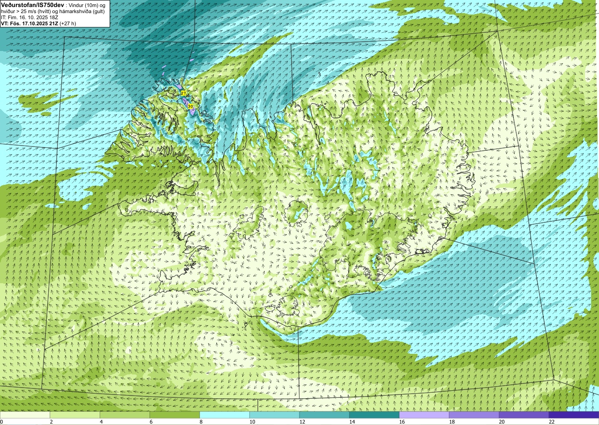599x425 pixels.
Task: Click the 18–20 m/s purple legend swatch
Action: pos(474,415)
